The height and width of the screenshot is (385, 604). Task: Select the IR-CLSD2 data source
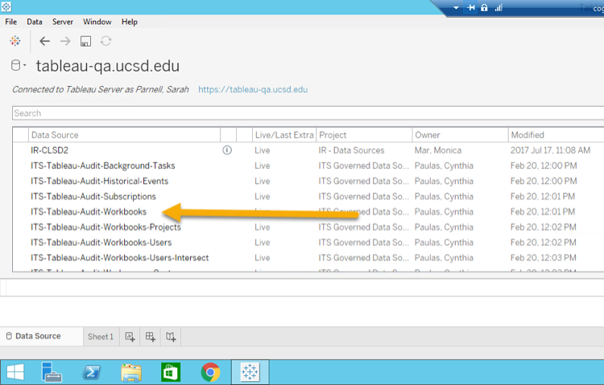(49, 150)
